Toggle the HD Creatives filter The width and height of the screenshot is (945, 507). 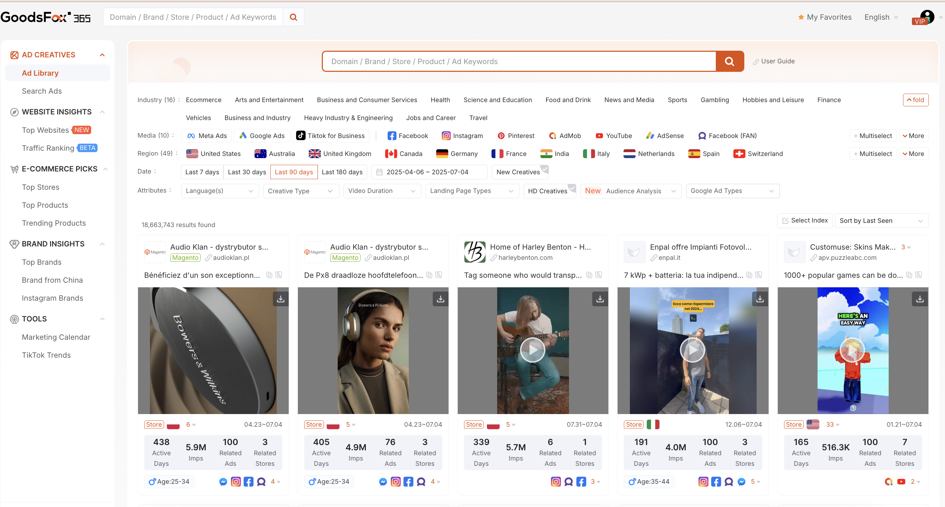tap(549, 191)
